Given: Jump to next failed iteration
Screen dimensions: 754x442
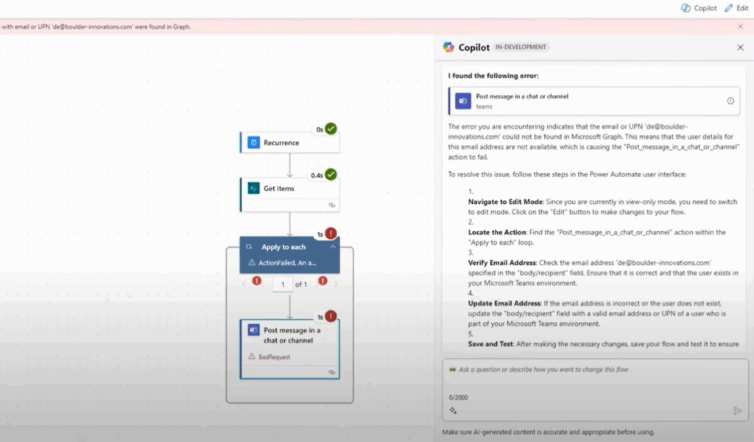Looking at the screenshot, I should (323, 281).
